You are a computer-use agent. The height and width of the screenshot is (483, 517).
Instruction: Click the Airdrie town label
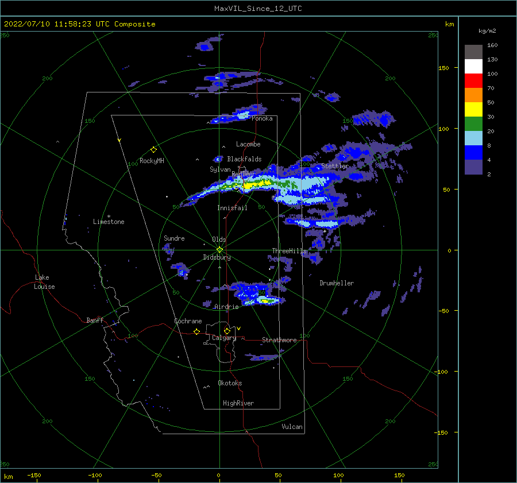[226, 307]
